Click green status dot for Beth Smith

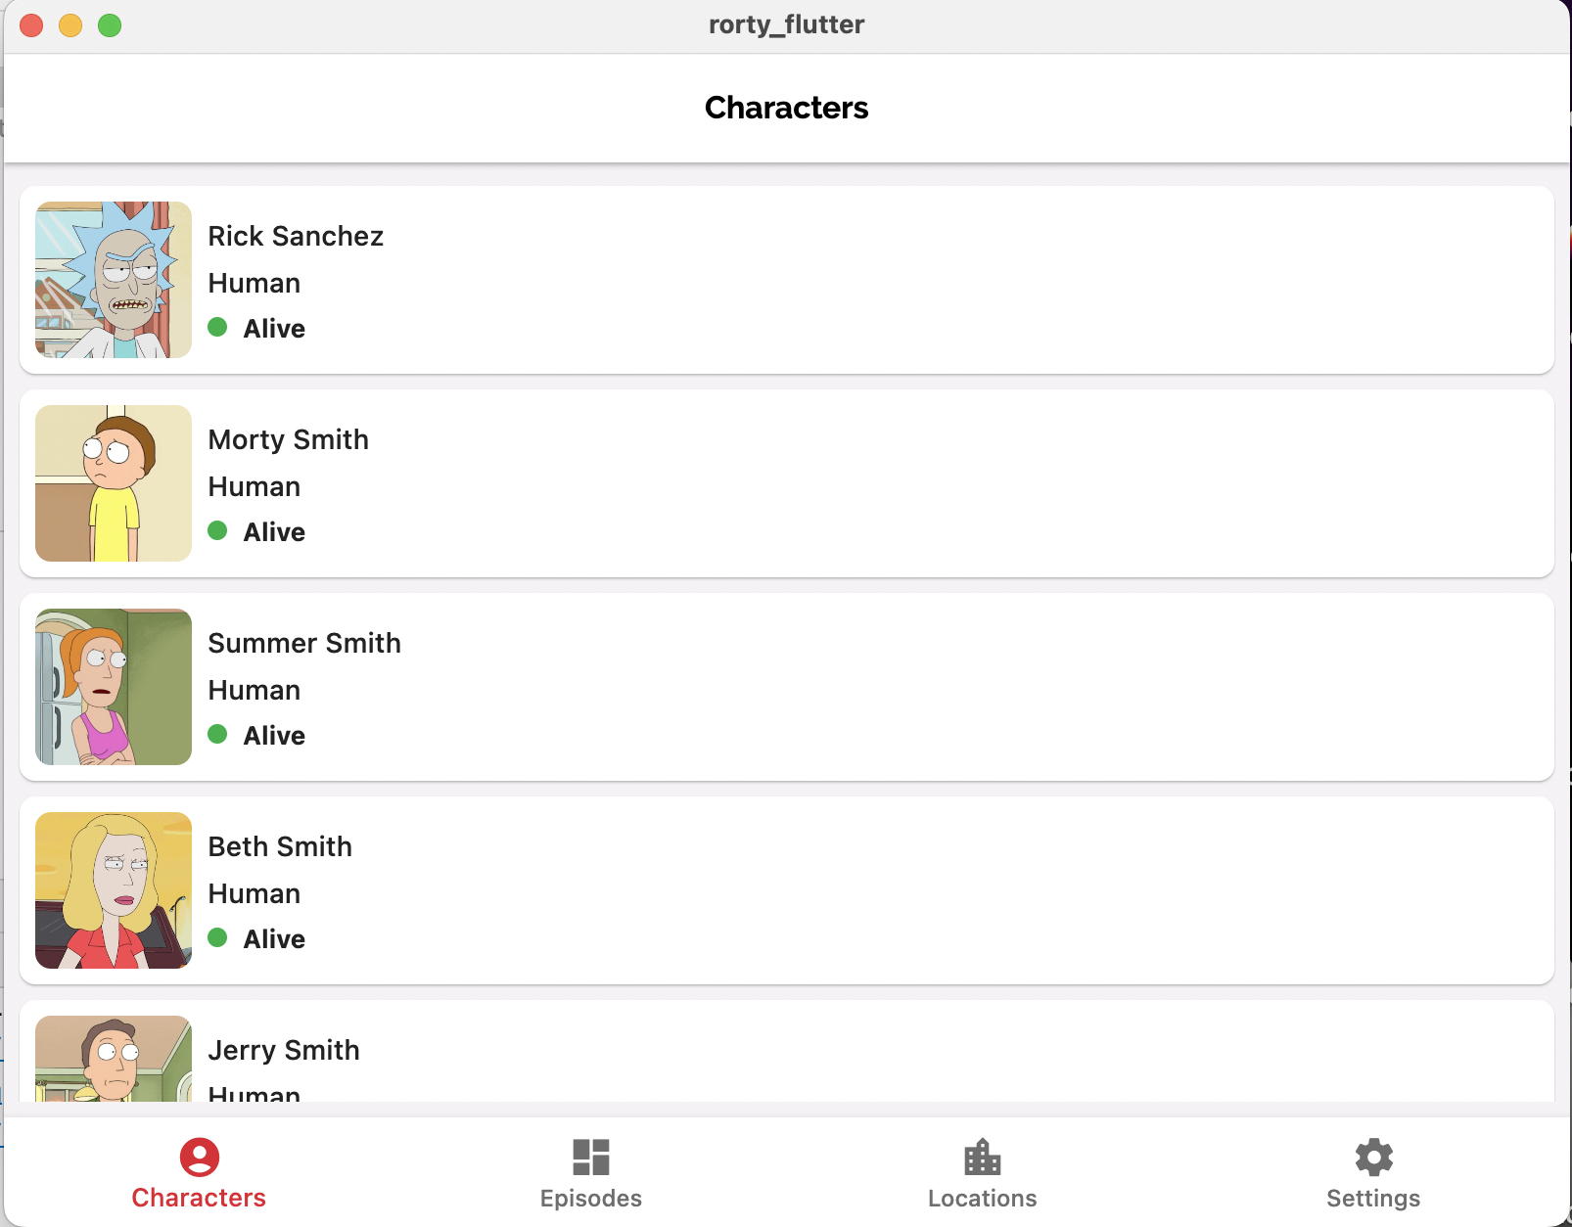(217, 937)
